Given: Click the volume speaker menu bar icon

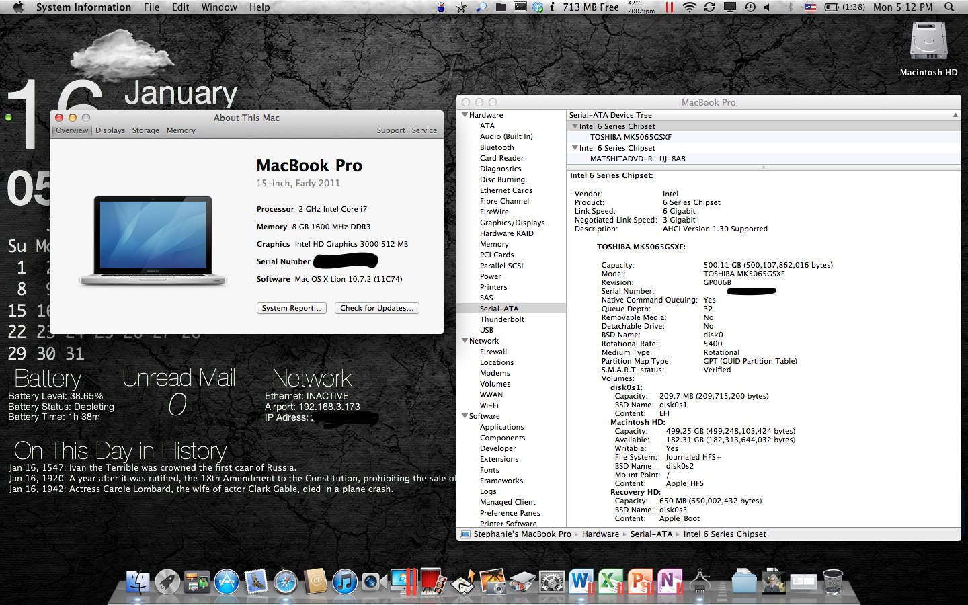Looking at the screenshot, I should tap(768, 7).
